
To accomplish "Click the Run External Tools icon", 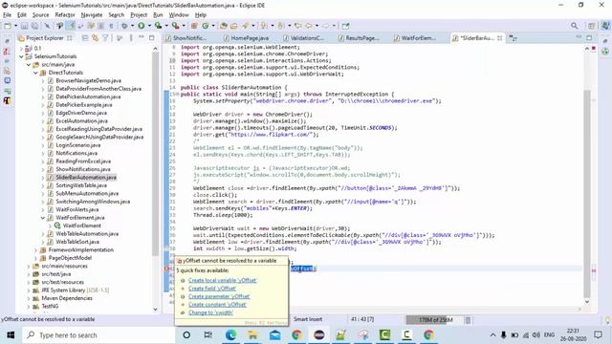I will pos(175,26).
